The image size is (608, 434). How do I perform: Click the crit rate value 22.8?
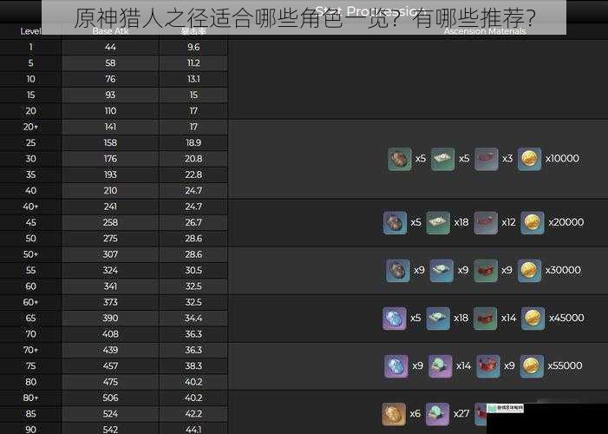coord(193,174)
